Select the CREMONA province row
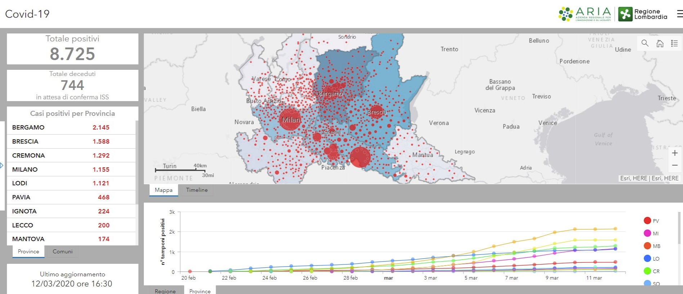 (x=71, y=155)
